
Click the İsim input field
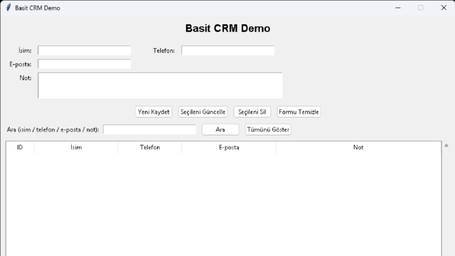[84, 51]
